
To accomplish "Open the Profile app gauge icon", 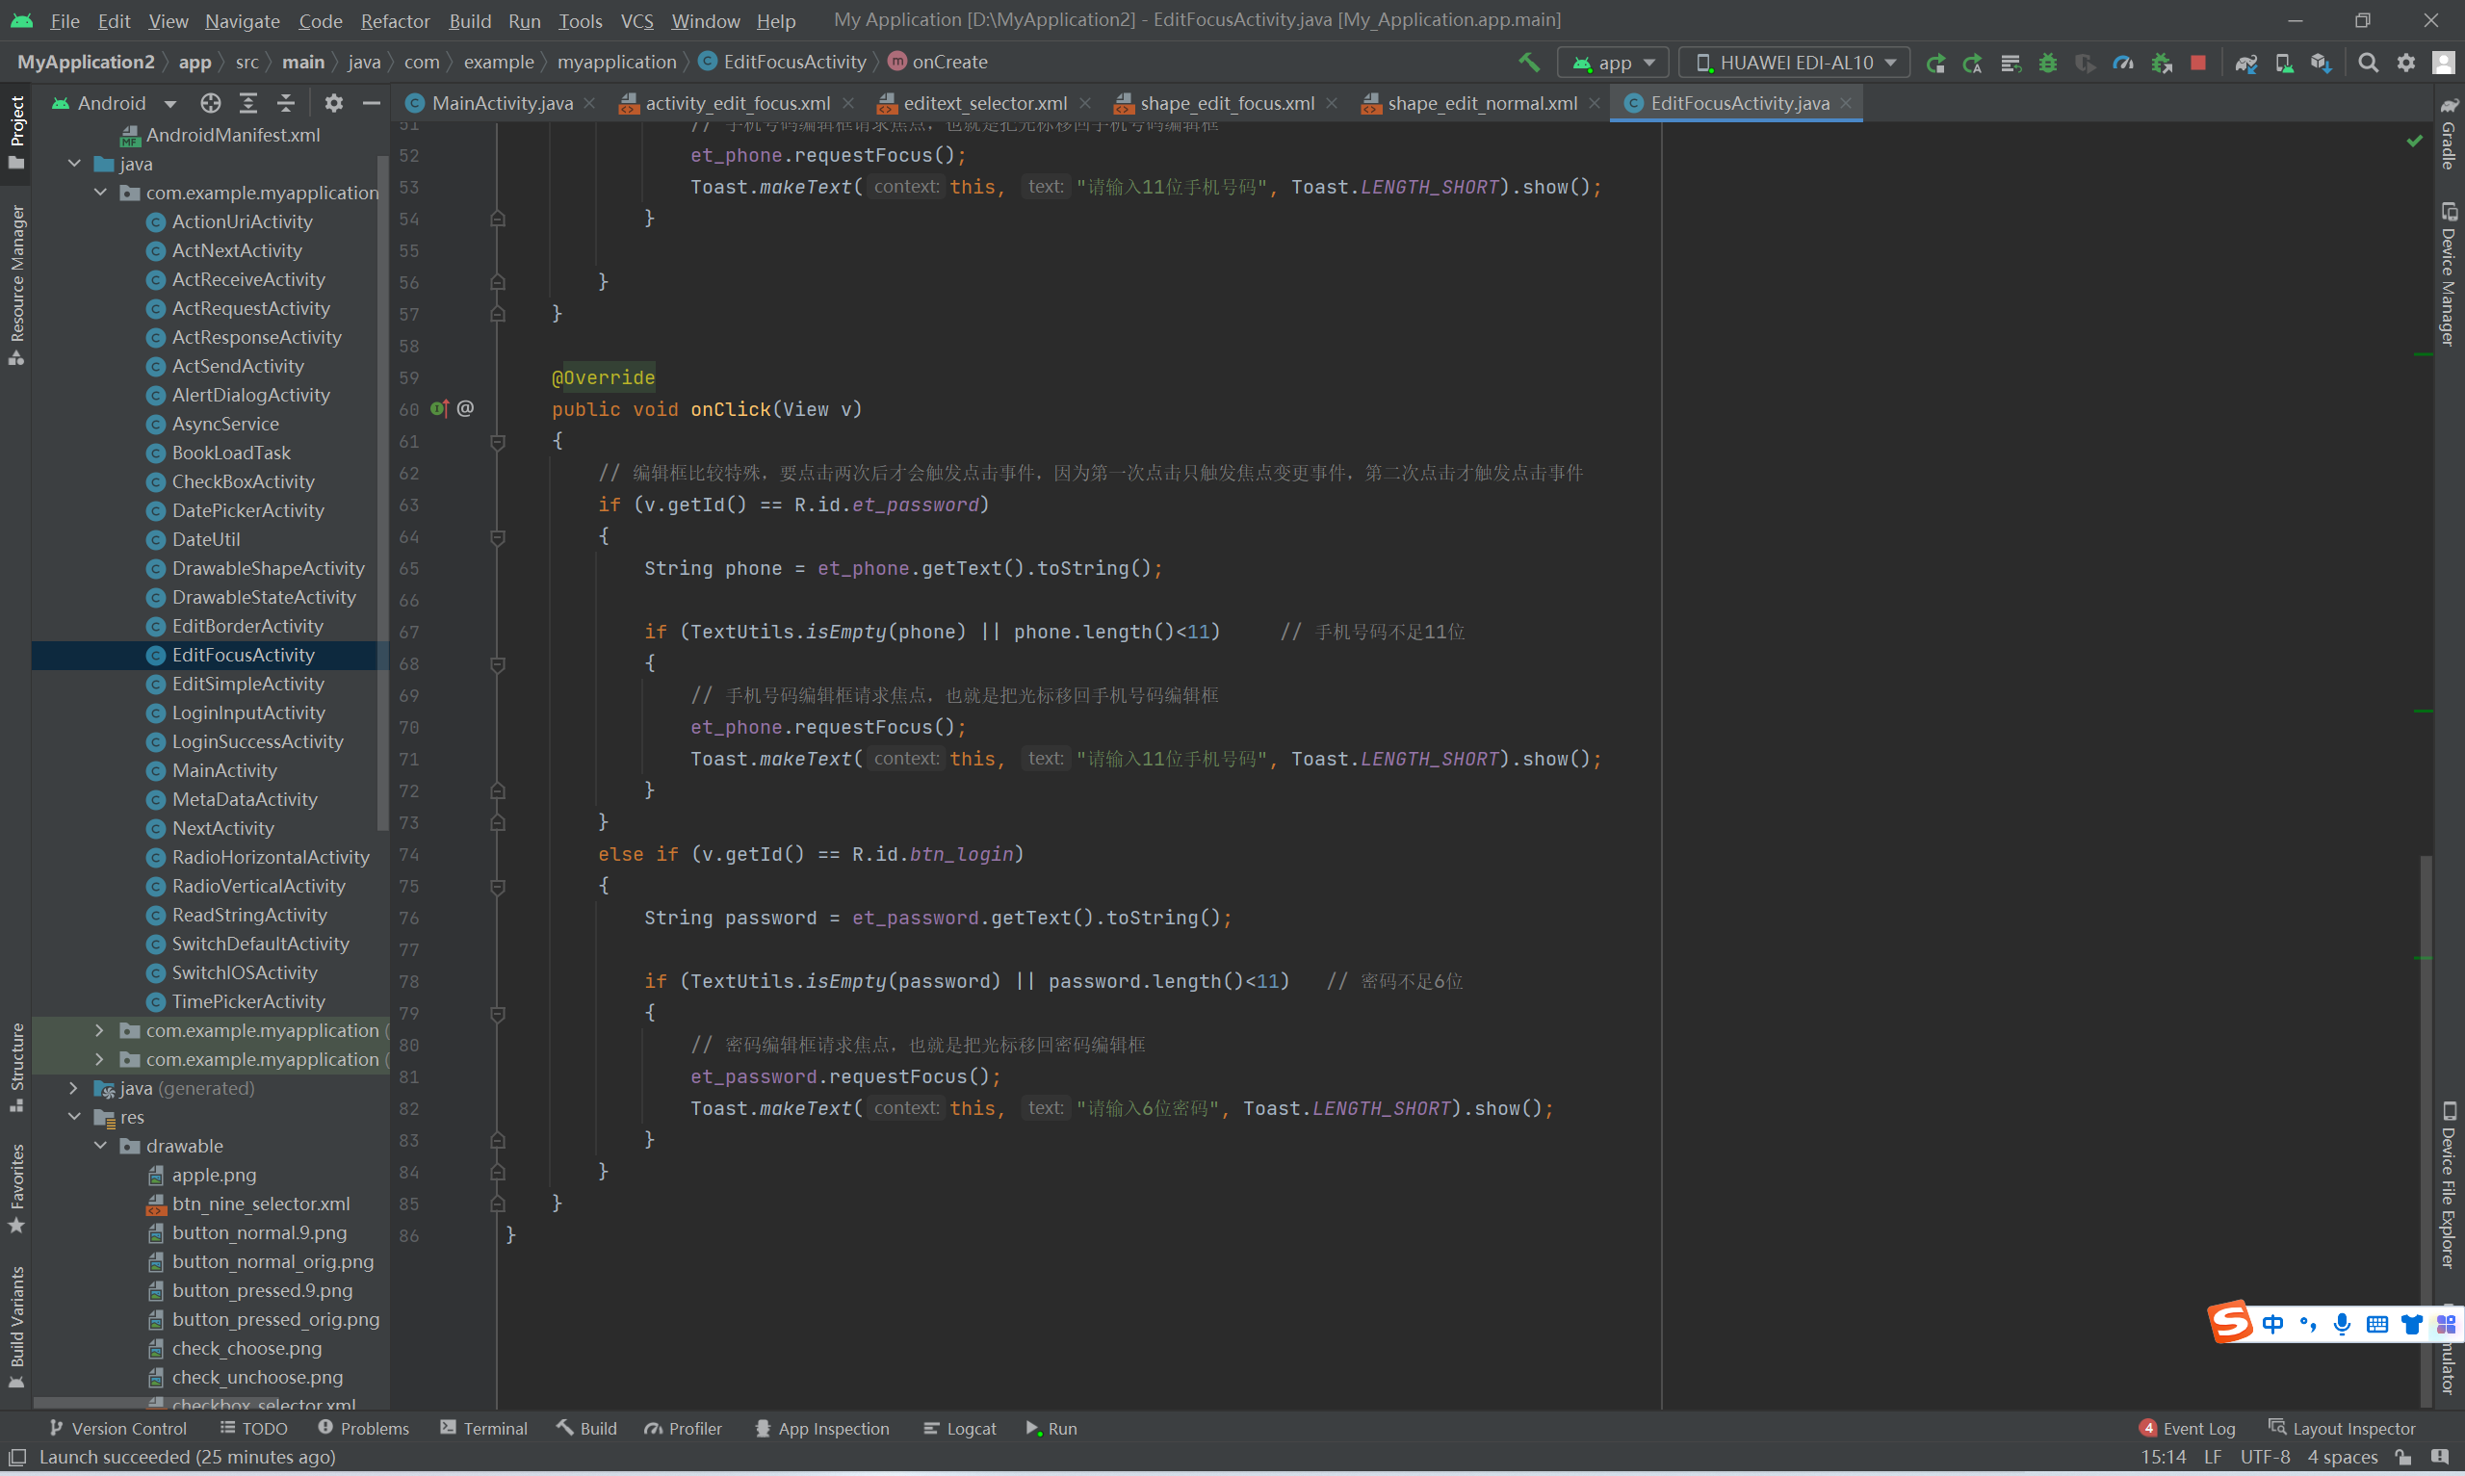I will pos(2123,63).
